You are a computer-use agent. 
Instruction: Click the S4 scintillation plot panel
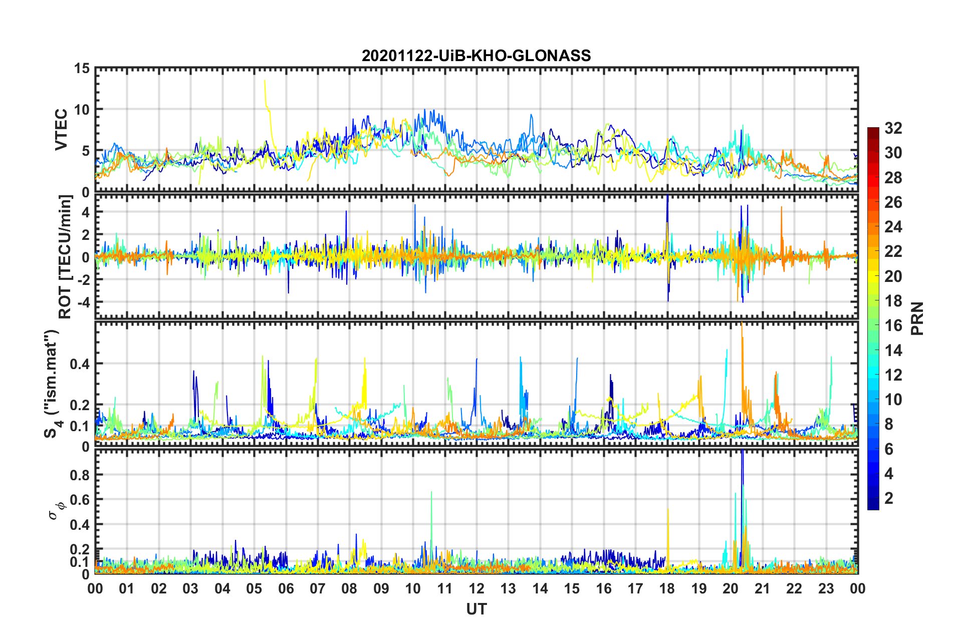476,384
